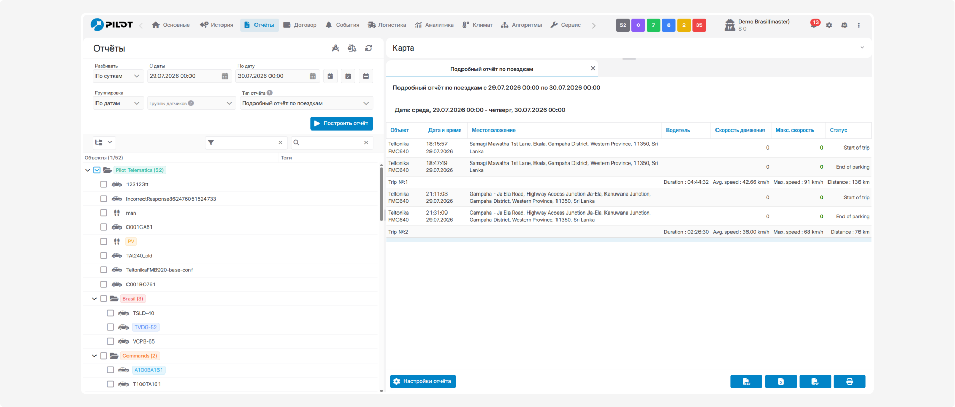Open Тип отчёта report type dropdown
Screen dimensions: 955x407
306,103
